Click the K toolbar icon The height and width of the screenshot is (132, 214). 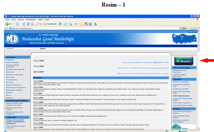(86, 24)
